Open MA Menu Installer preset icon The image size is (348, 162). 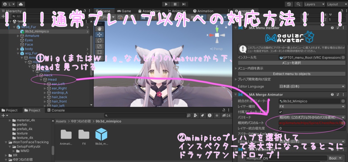(338, 28)
